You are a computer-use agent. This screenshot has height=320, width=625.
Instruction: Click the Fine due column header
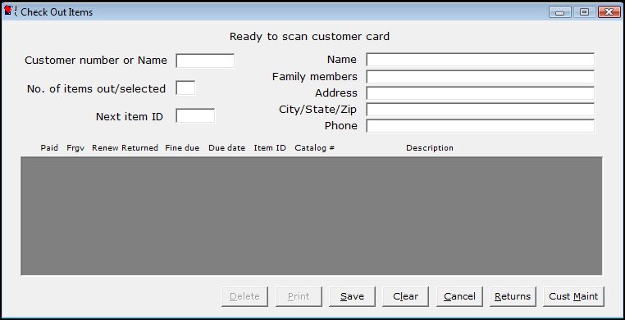point(182,148)
